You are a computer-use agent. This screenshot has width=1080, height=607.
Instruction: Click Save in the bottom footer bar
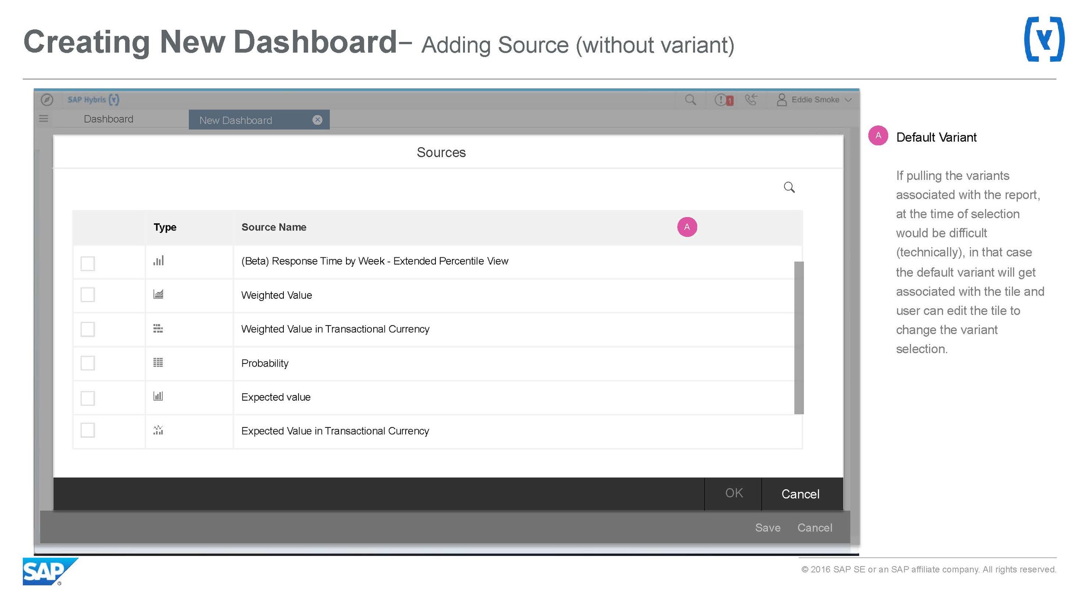(768, 528)
